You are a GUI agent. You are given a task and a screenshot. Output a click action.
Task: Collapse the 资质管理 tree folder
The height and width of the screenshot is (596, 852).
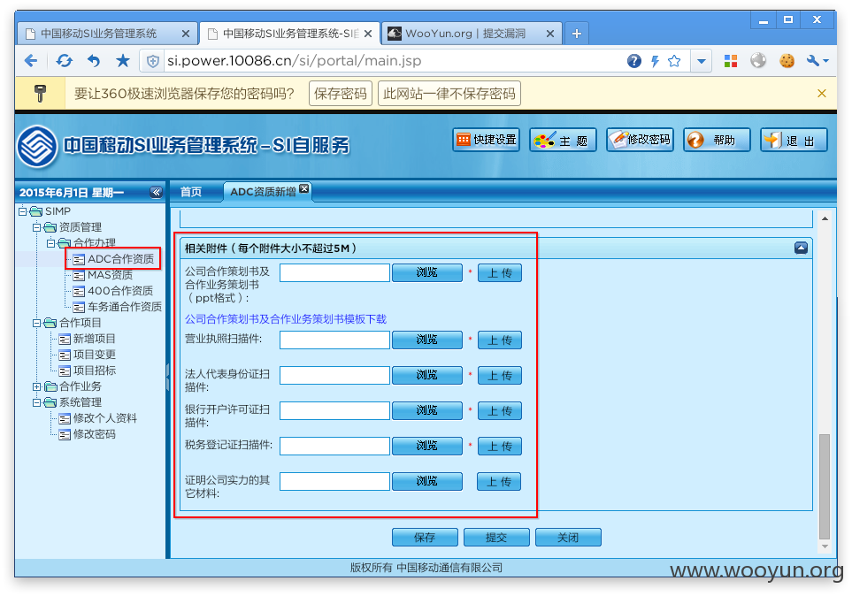(36, 227)
